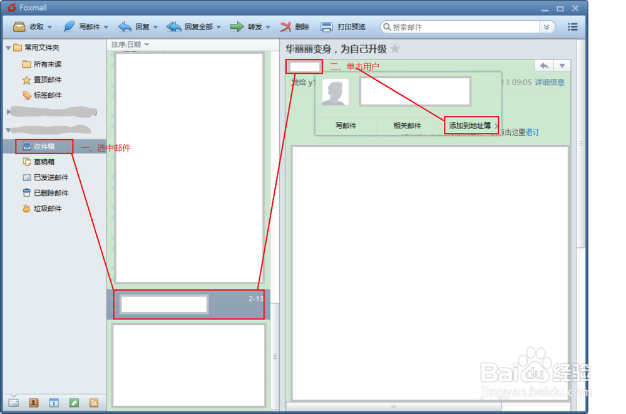Open the main menu list icon
Screen dimensions: 626x414
pos(573,27)
